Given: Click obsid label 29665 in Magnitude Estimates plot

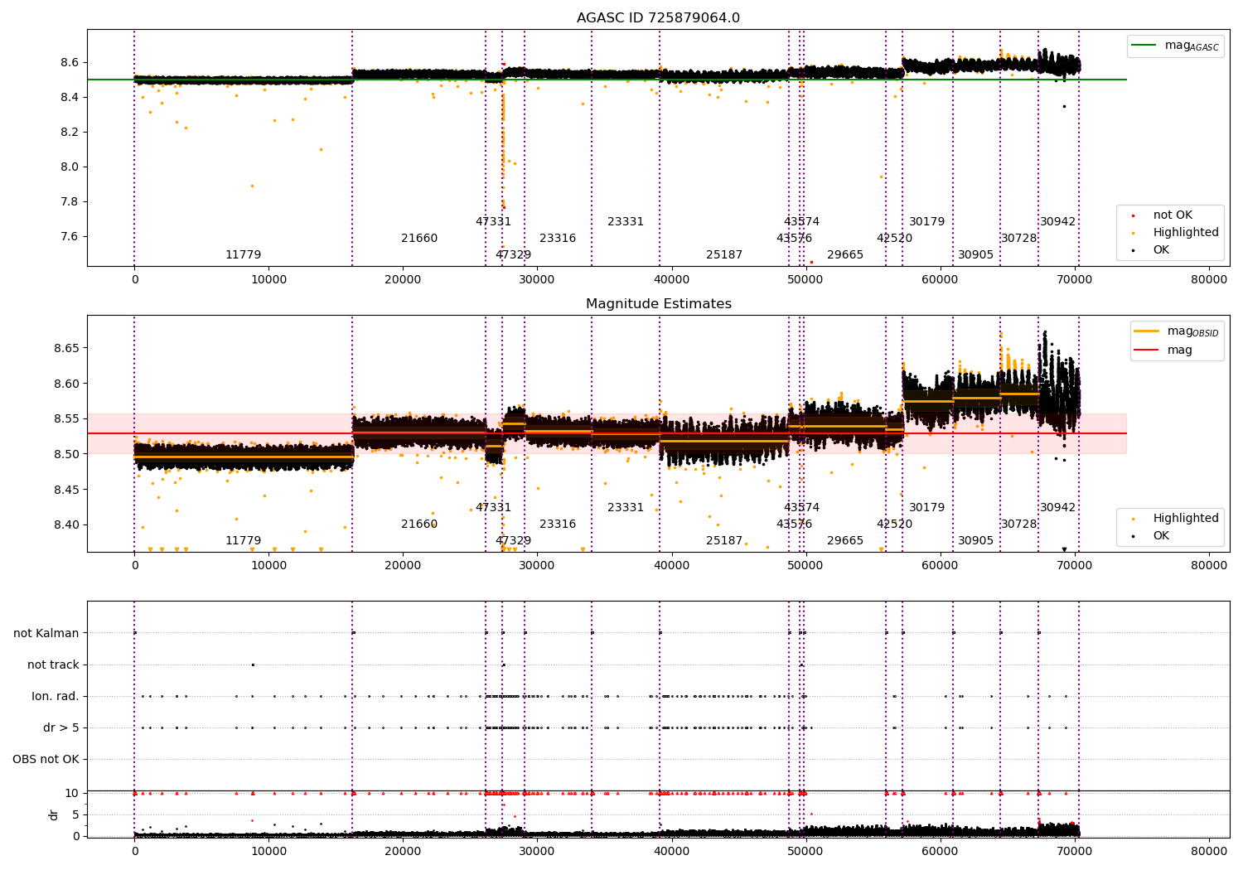Looking at the screenshot, I should pyautogui.click(x=845, y=541).
